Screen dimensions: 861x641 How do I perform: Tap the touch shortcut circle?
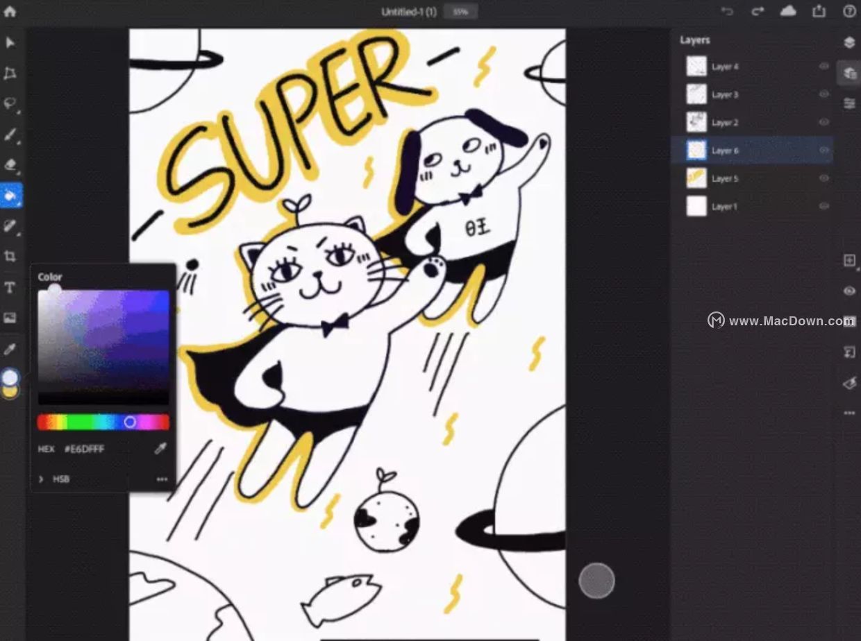[596, 581]
